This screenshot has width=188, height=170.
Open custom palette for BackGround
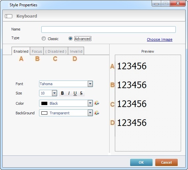coord(97,113)
